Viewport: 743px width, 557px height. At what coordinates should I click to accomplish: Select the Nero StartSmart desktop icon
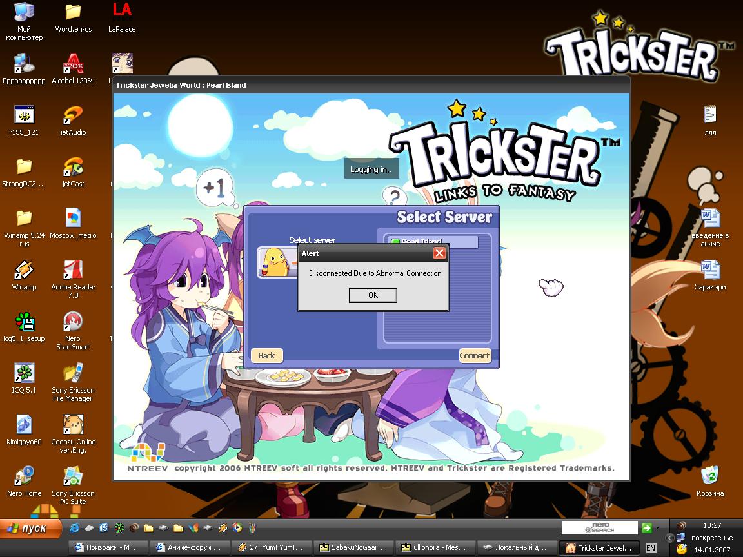coord(73,331)
